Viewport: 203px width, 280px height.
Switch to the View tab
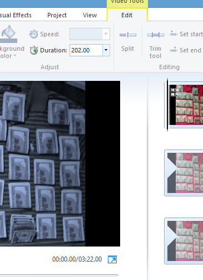[90, 15]
